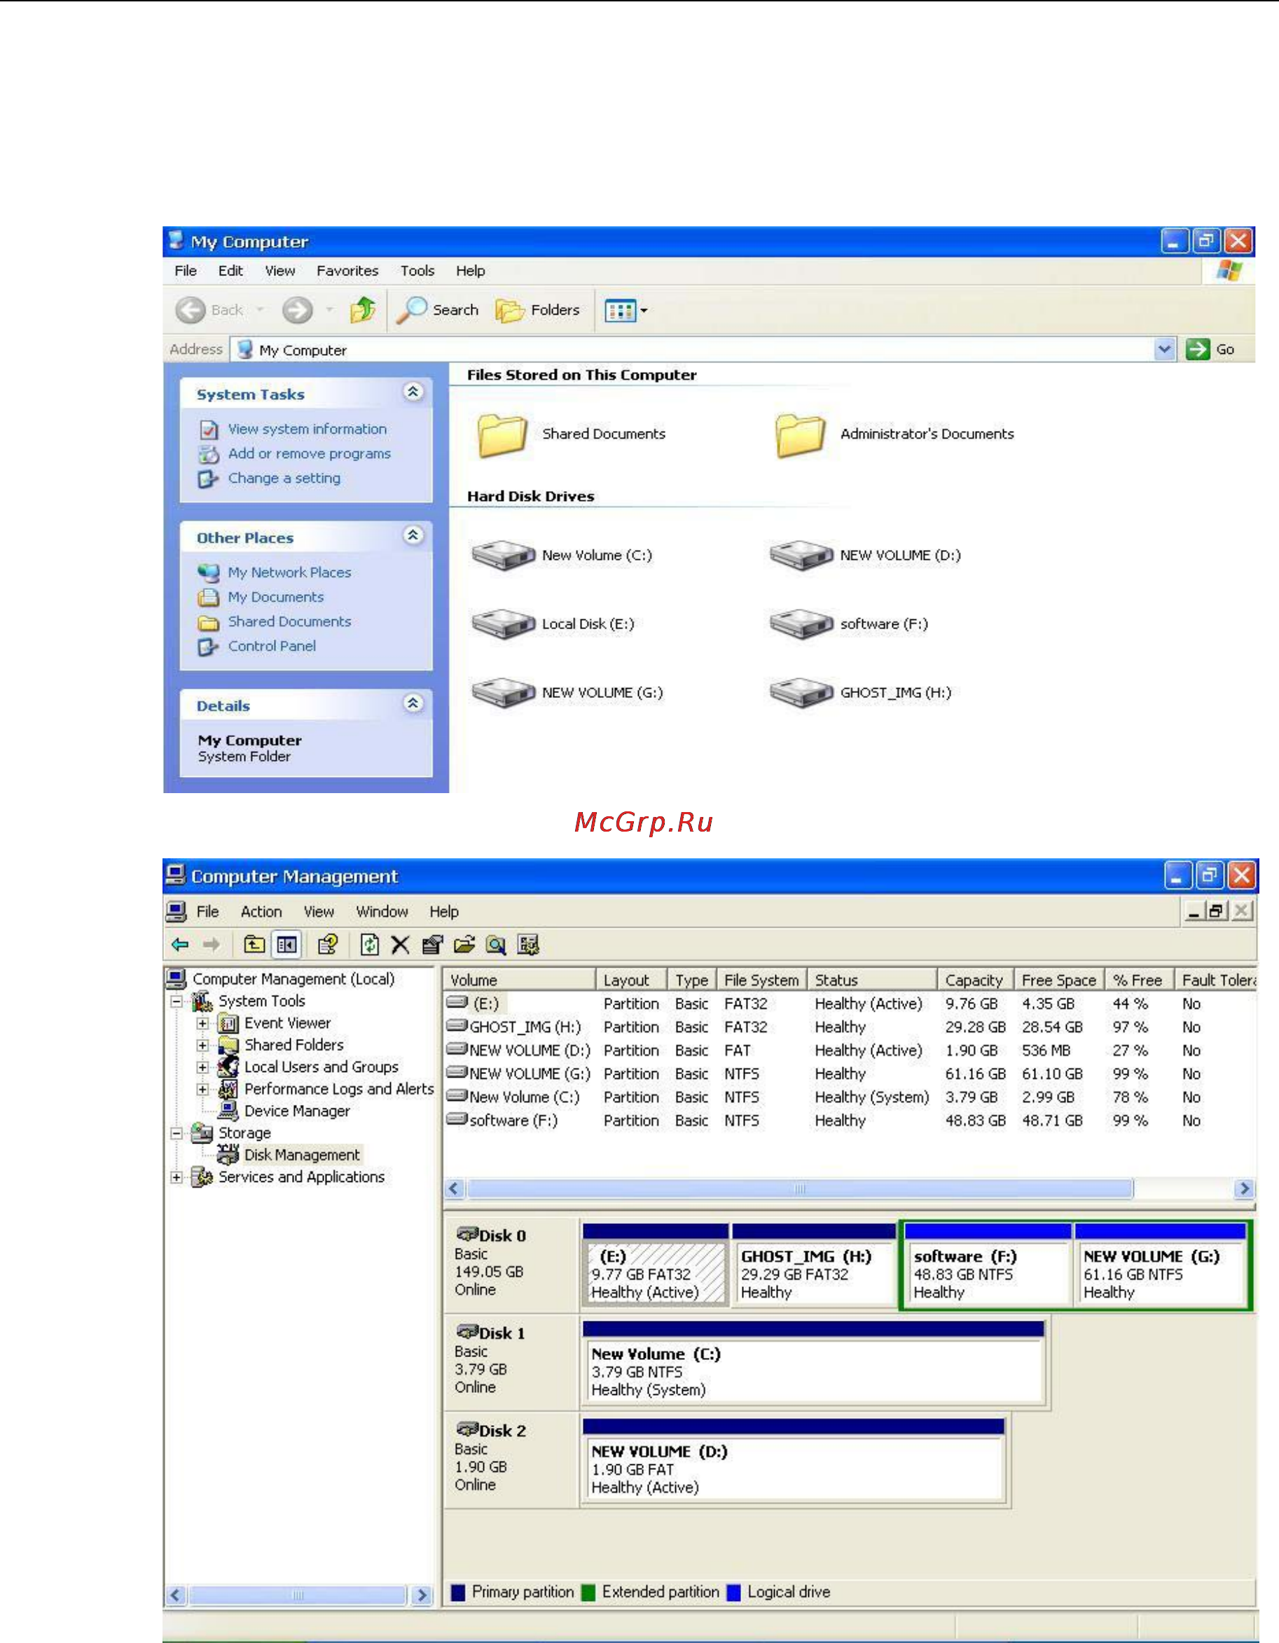Image resolution: width=1279 pixels, height=1643 pixels.
Task: Collapse the Storage tree node
Action: [x=177, y=1134]
